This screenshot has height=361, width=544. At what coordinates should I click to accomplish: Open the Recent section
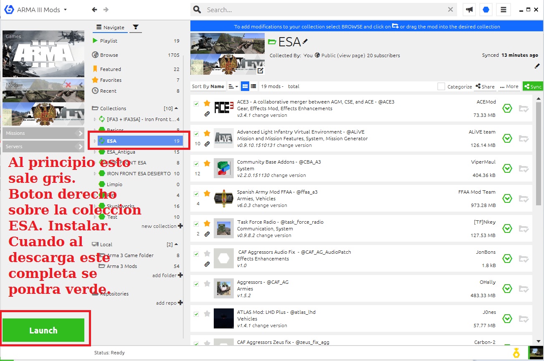136,91
